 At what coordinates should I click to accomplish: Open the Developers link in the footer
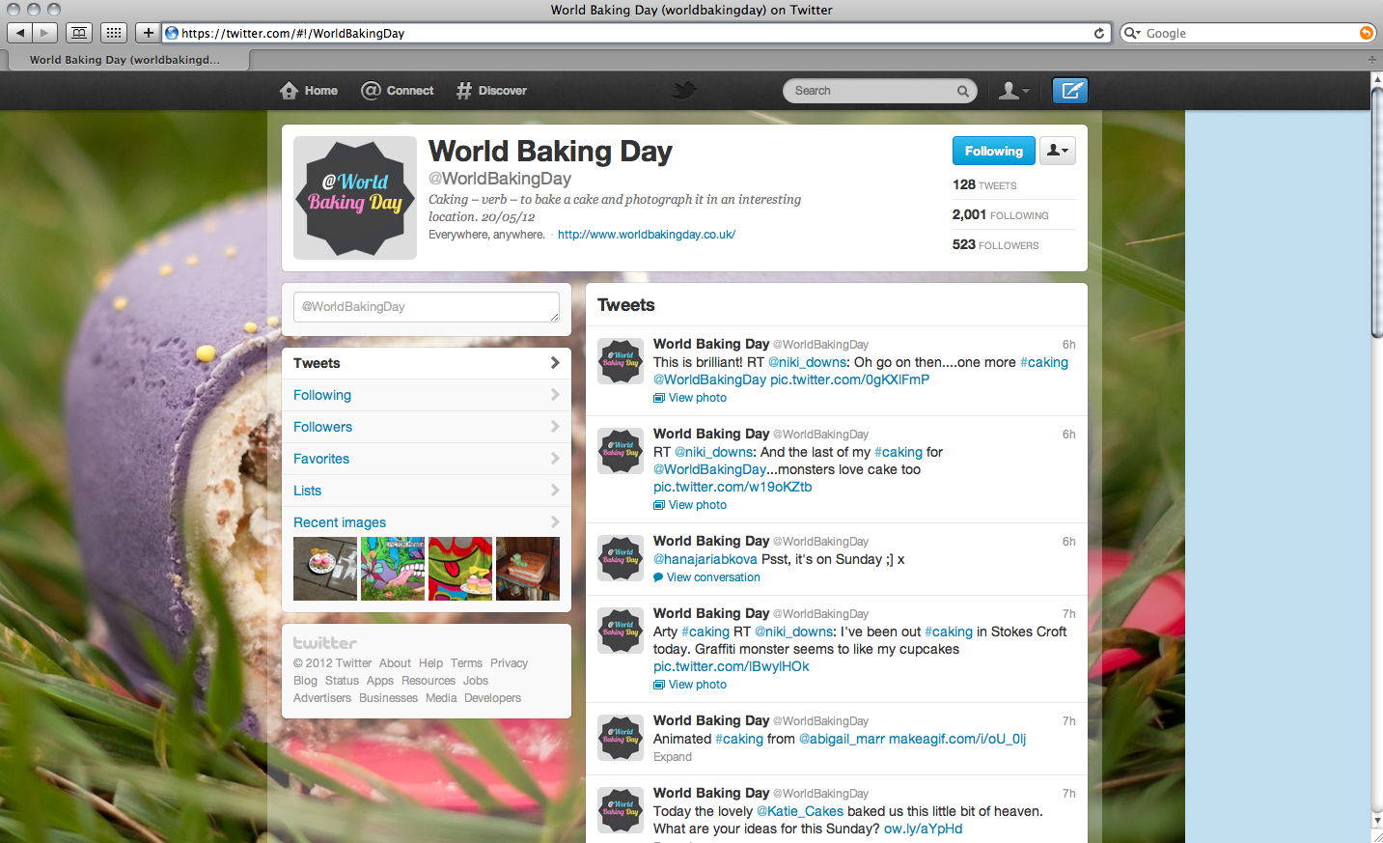click(492, 698)
